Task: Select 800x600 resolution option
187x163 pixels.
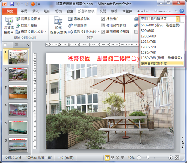Action: click(162, 31)
